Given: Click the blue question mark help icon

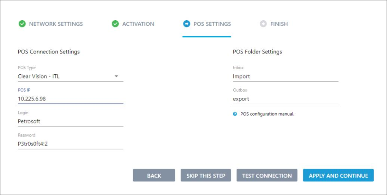Looking at the screenshot, I should (235, 114).
